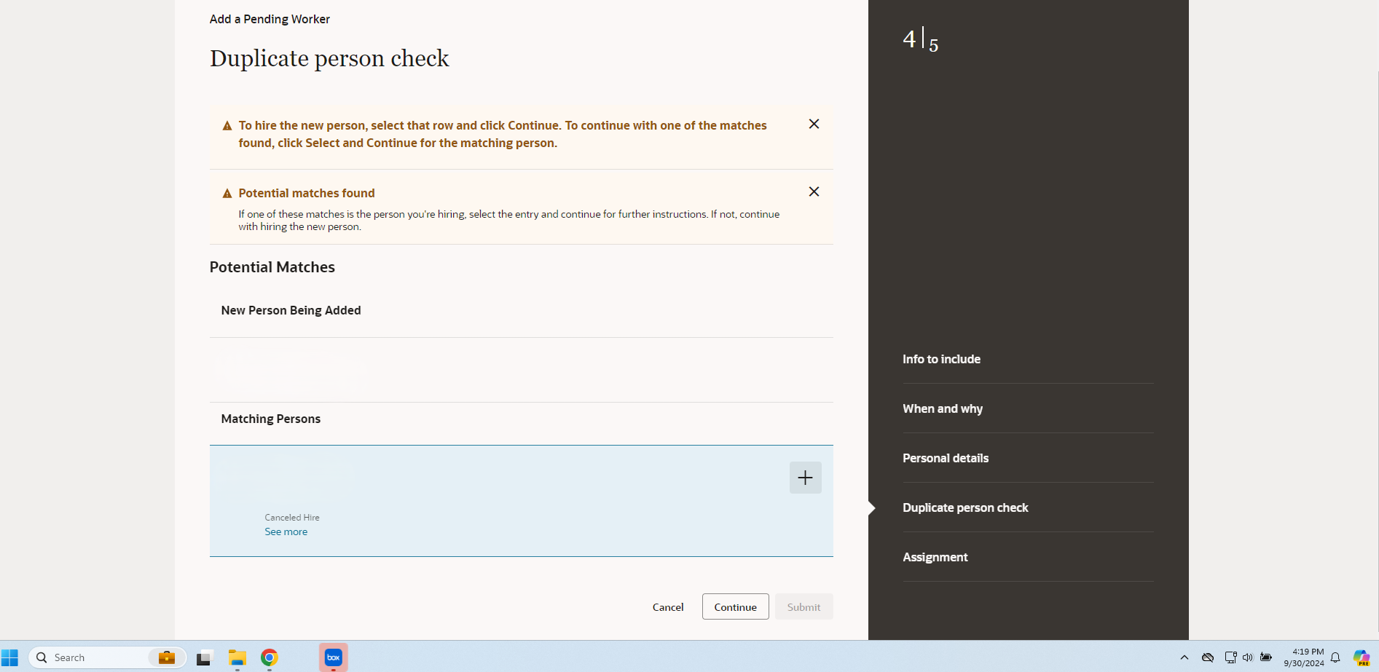Select 'Duplicate person check' step
The image size is (1379, 672).
(965, 507)
